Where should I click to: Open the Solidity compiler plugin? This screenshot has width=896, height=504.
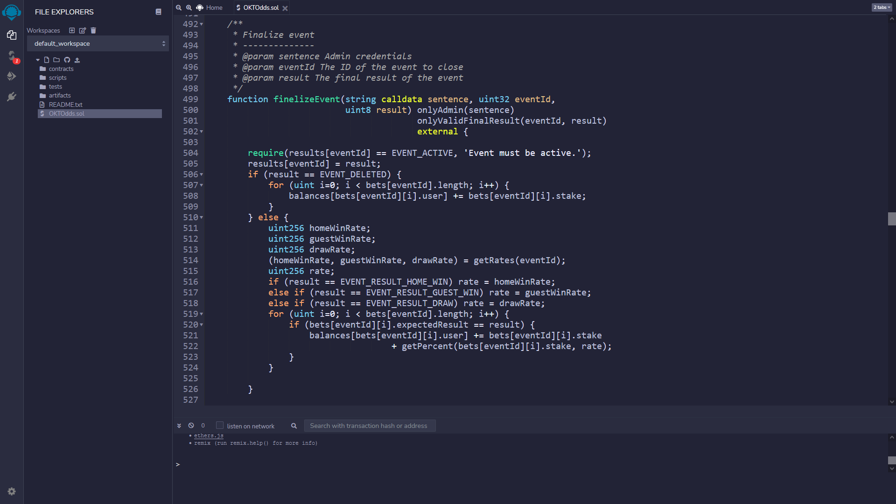coord(12,56)
